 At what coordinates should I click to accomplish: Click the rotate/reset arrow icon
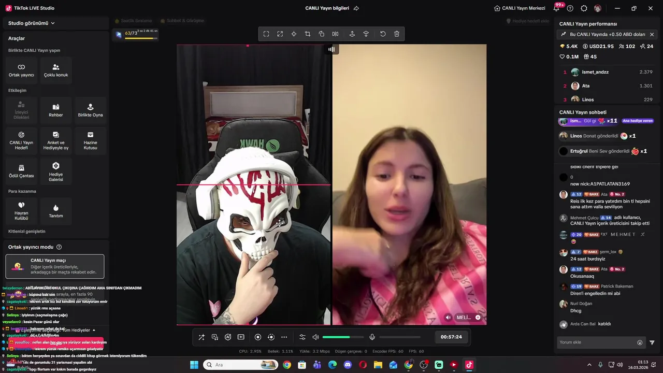pos(383,34)
